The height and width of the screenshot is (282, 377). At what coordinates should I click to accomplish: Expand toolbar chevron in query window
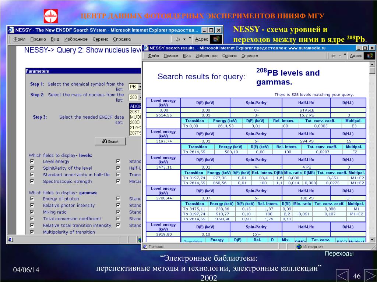(190, 38)
